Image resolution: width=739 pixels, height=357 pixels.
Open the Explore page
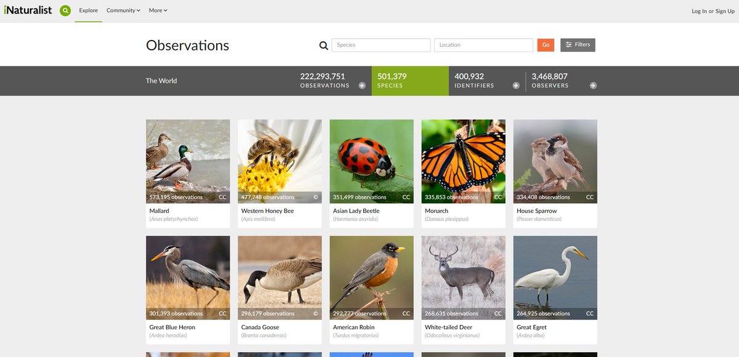88,10
